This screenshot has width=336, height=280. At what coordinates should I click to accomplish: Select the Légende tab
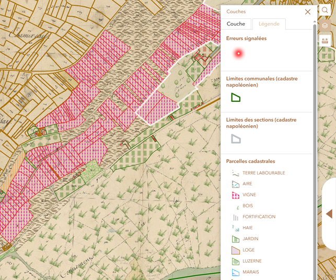pos(269,24)
